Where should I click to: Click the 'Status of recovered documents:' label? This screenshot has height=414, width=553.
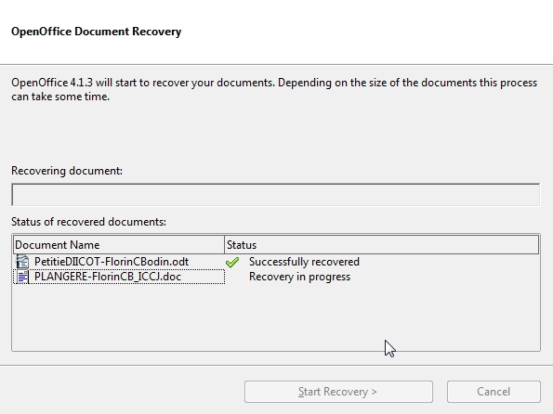(x=88, y=222)
